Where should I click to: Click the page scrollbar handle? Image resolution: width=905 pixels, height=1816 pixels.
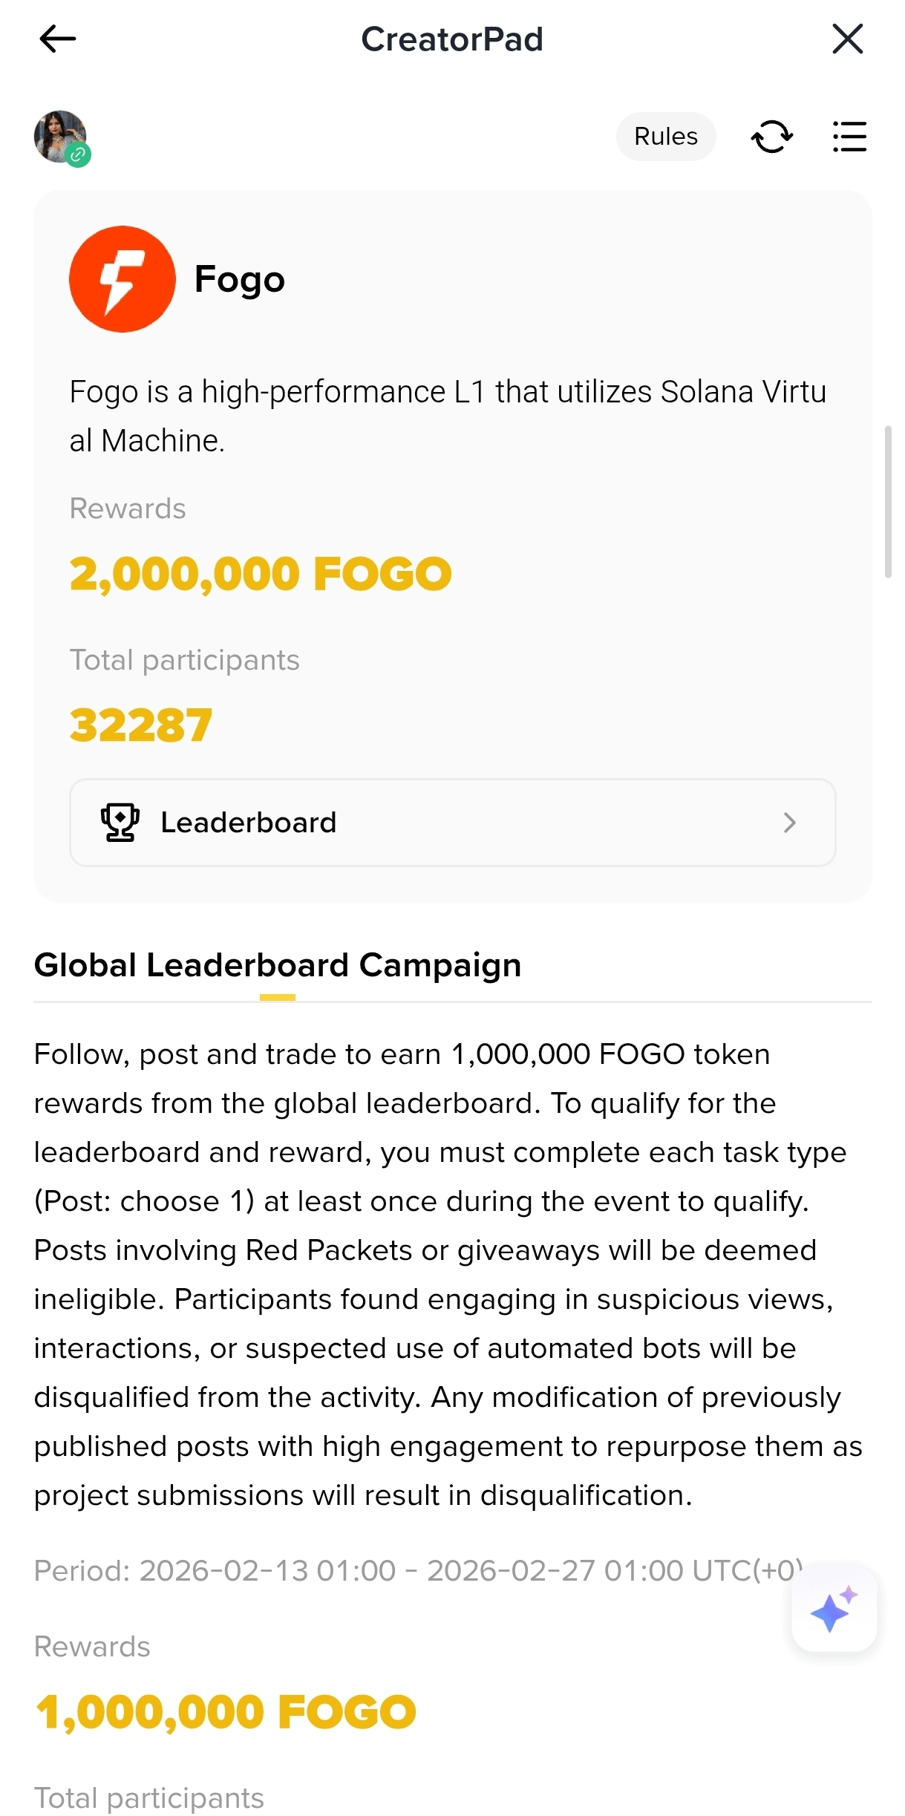tap(888, 501)
